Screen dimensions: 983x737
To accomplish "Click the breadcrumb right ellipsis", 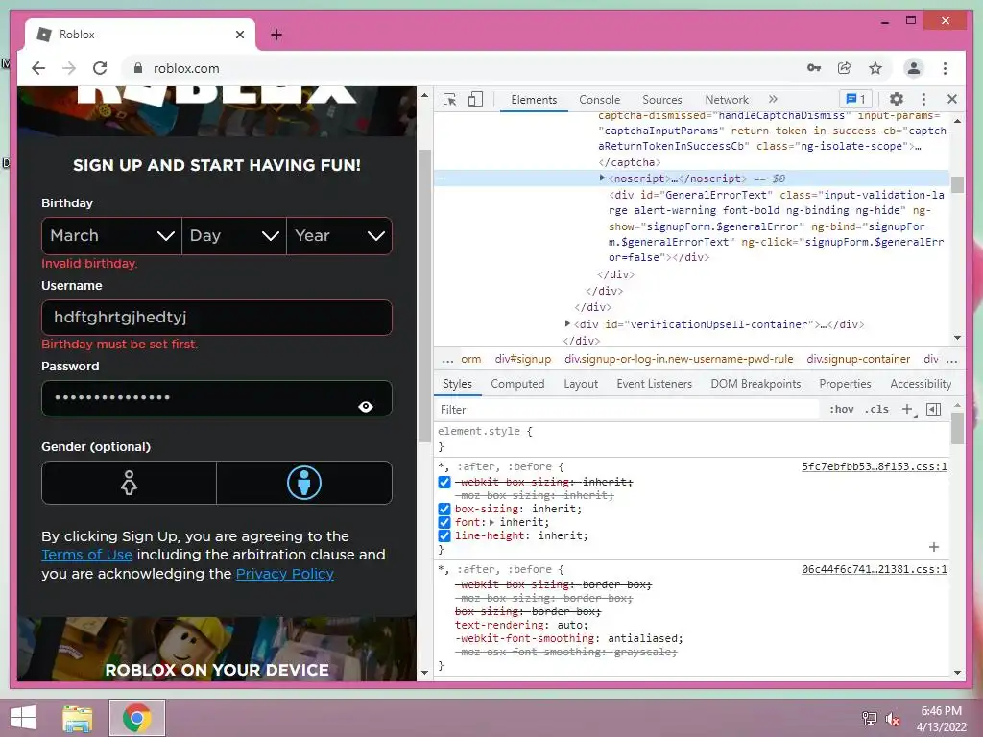I will pyautogui.click(x=951, y=360).
